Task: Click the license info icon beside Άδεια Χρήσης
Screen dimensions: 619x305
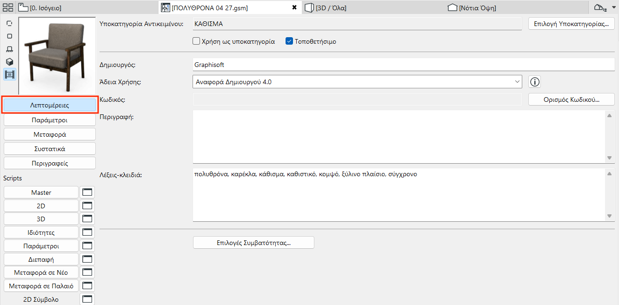Action: [x=534, y=81]
